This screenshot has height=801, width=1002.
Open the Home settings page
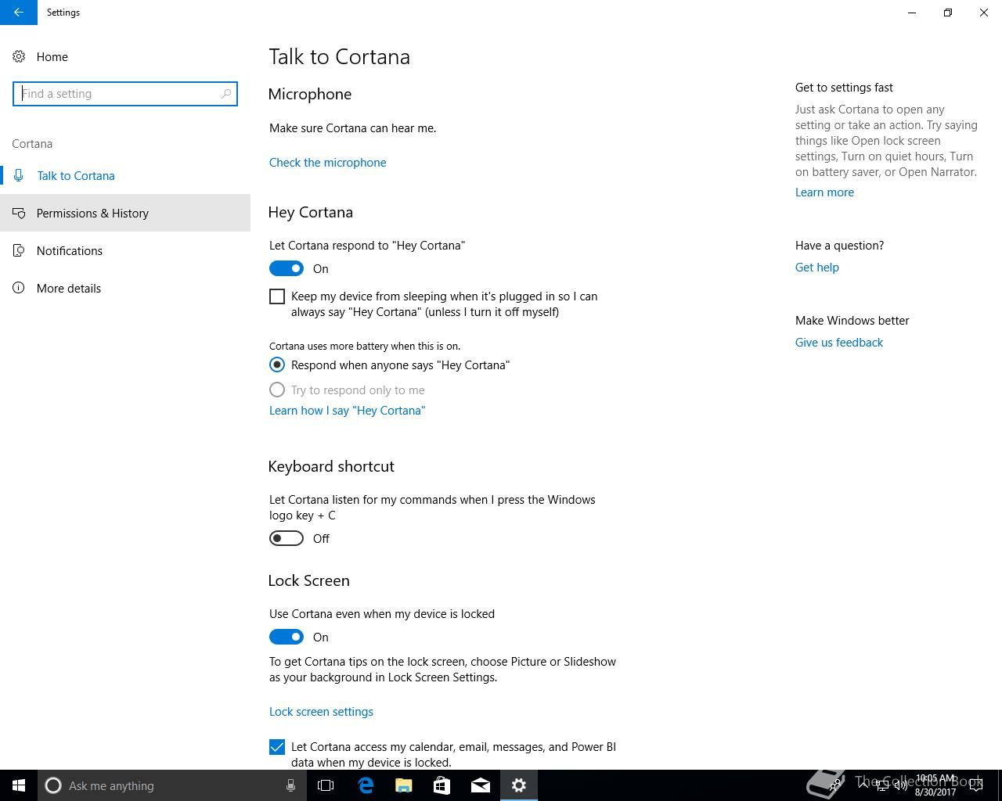click(x=125, y=56)
